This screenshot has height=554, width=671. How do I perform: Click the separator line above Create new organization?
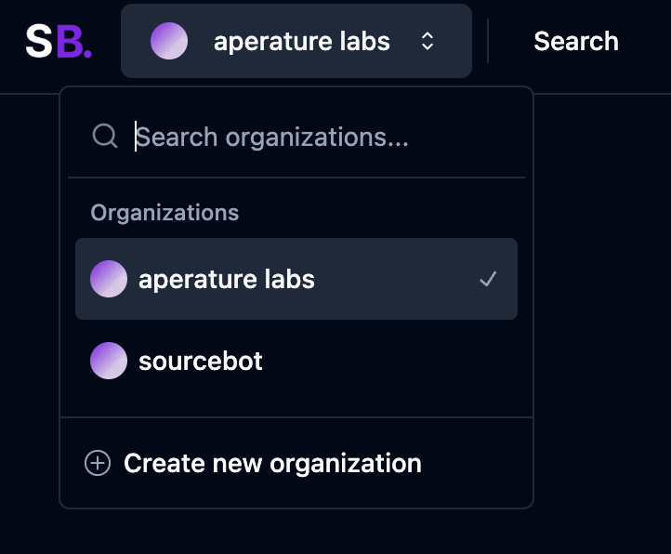[296, 417]
